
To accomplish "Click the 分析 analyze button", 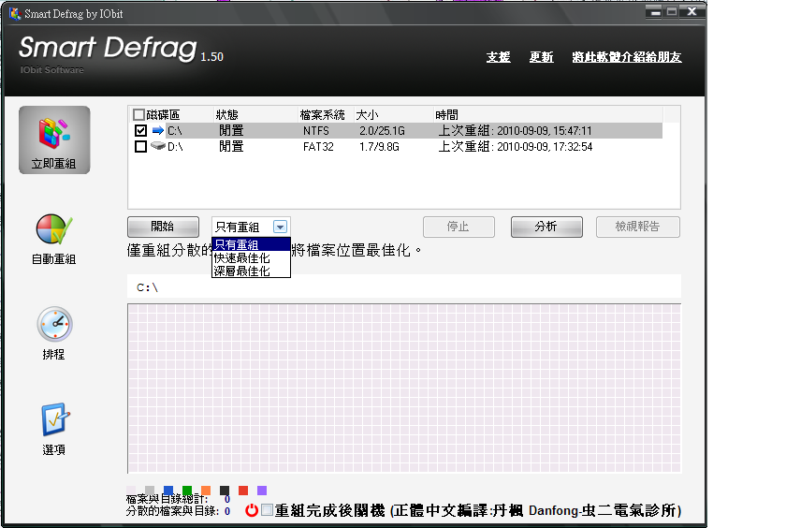I will (x=546, y=227).
